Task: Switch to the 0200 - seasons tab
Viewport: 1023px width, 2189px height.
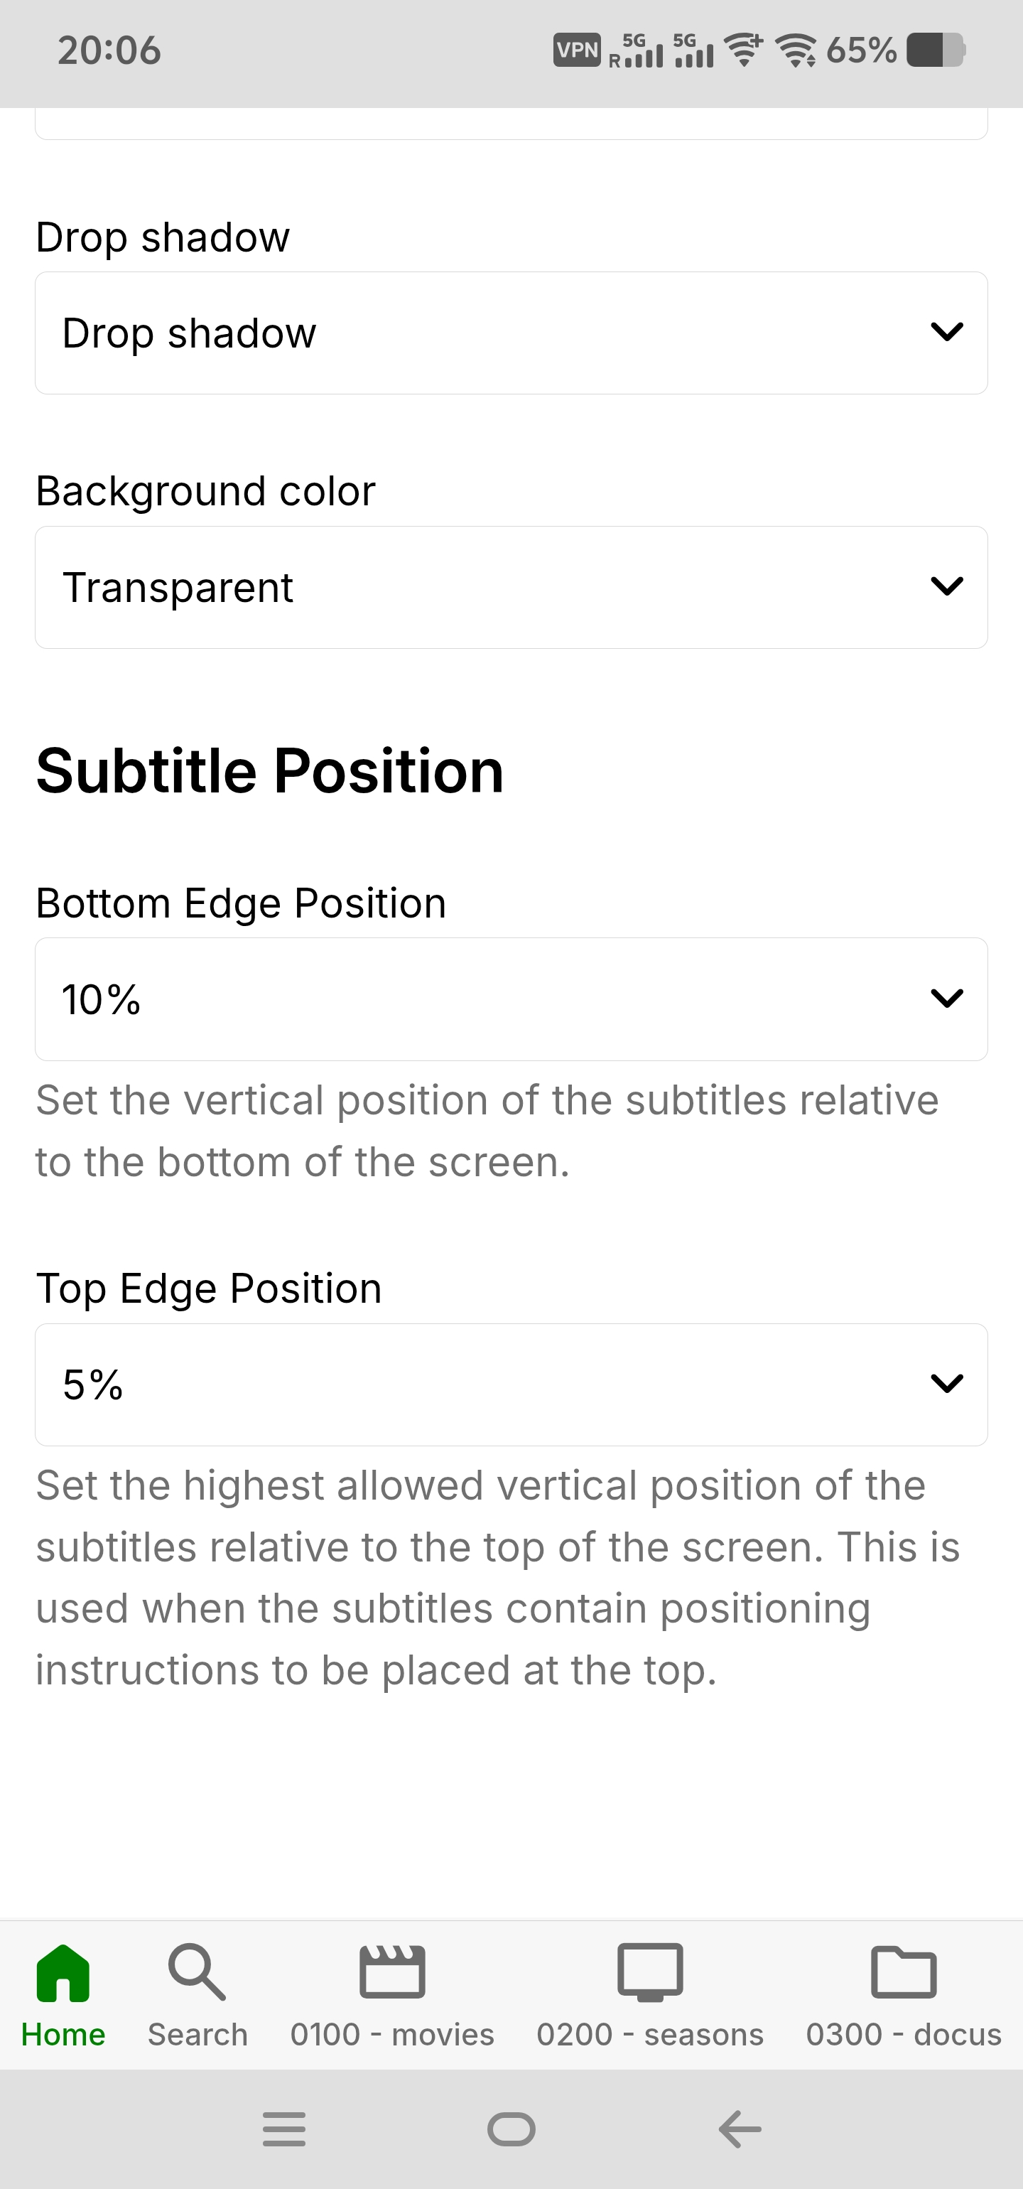Action: [x=650, y=2034]
